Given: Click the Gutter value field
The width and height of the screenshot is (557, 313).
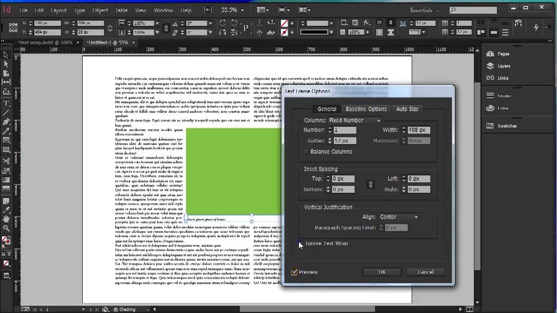Looking at the screenshot, I should pos(345,141).
